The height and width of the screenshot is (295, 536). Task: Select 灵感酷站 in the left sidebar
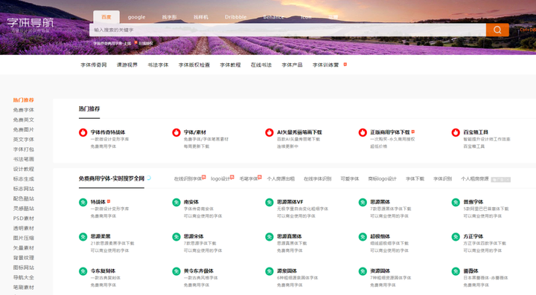24,208
